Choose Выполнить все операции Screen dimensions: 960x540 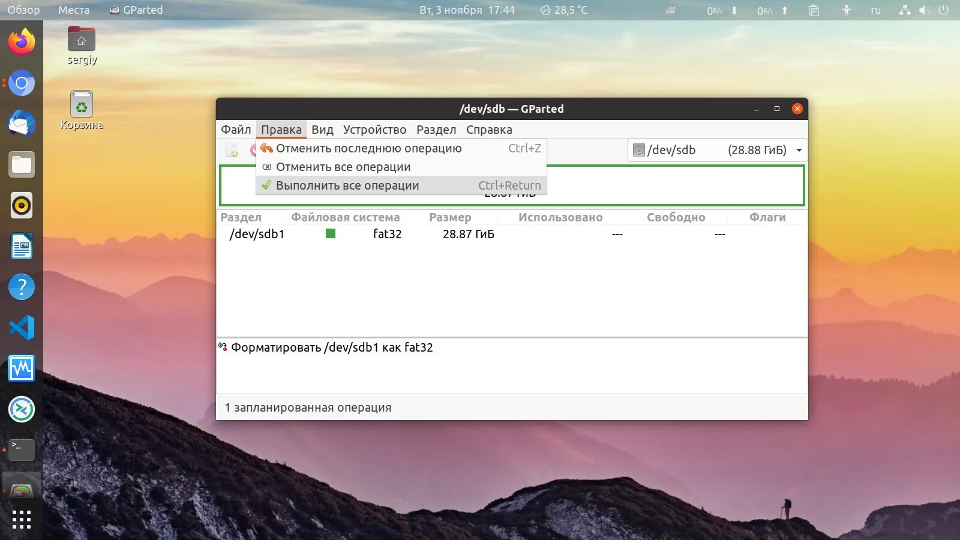click(401, 185)
